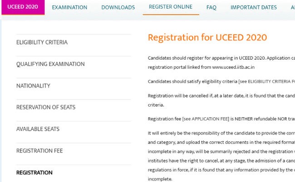Click the cut-off tab after IMPORTANT DATES
Screen dimensions: 295x182
click(x=292, y=8)
